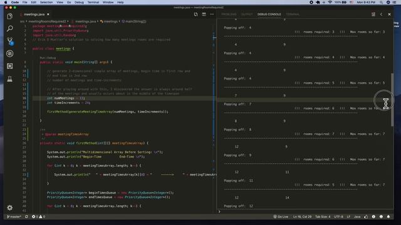Image resolution: width=401 pixels, height=225 pixels.
Task: Open the Wi-Fi status menu
Action: click(330, 2)
